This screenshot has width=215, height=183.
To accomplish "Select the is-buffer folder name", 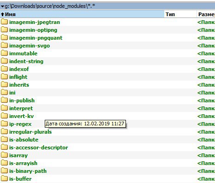I will pos(20,179).
